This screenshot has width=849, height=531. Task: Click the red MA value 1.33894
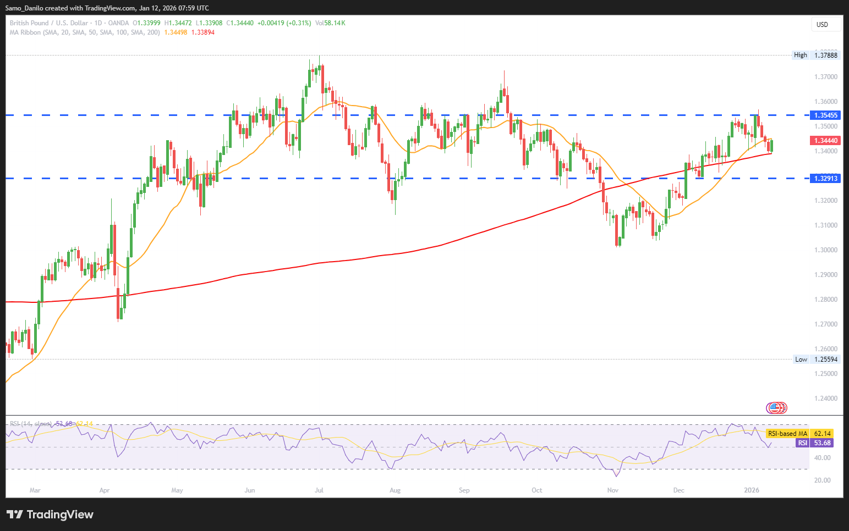click(x=203, y=32)
